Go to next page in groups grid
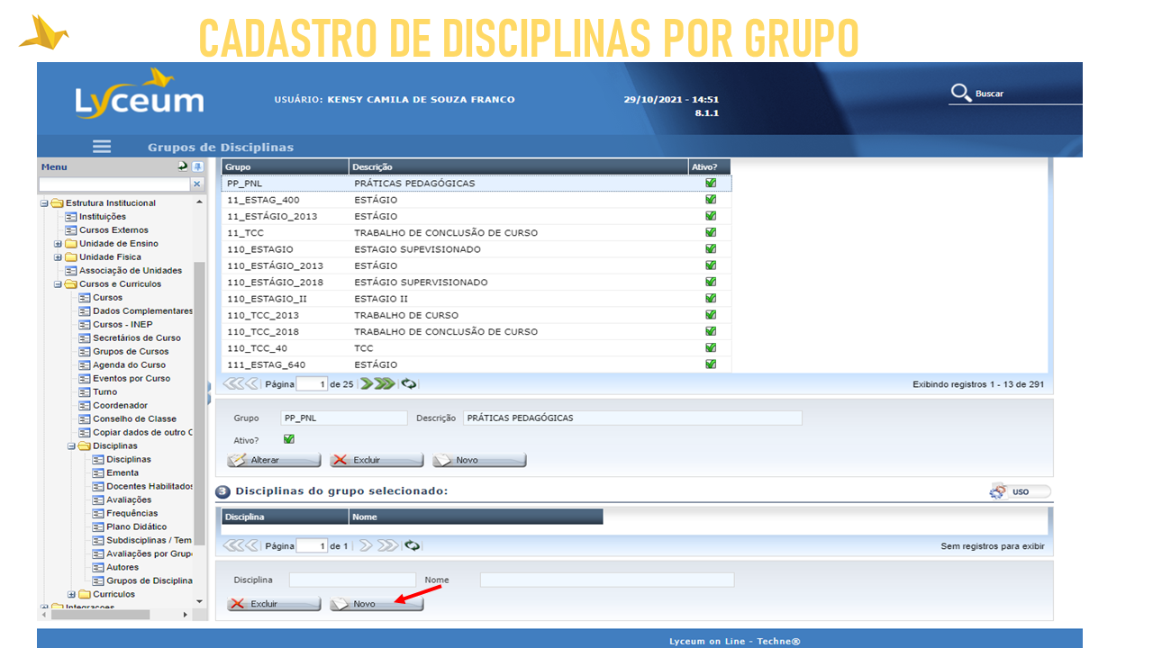This screenshot has width=1153, height=648. (x=367, y=383)
